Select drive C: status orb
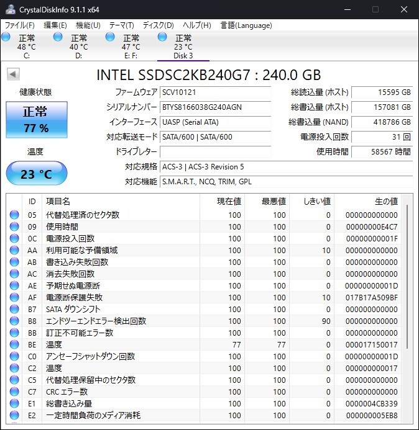The image size is (419, 430). [6, 38]
